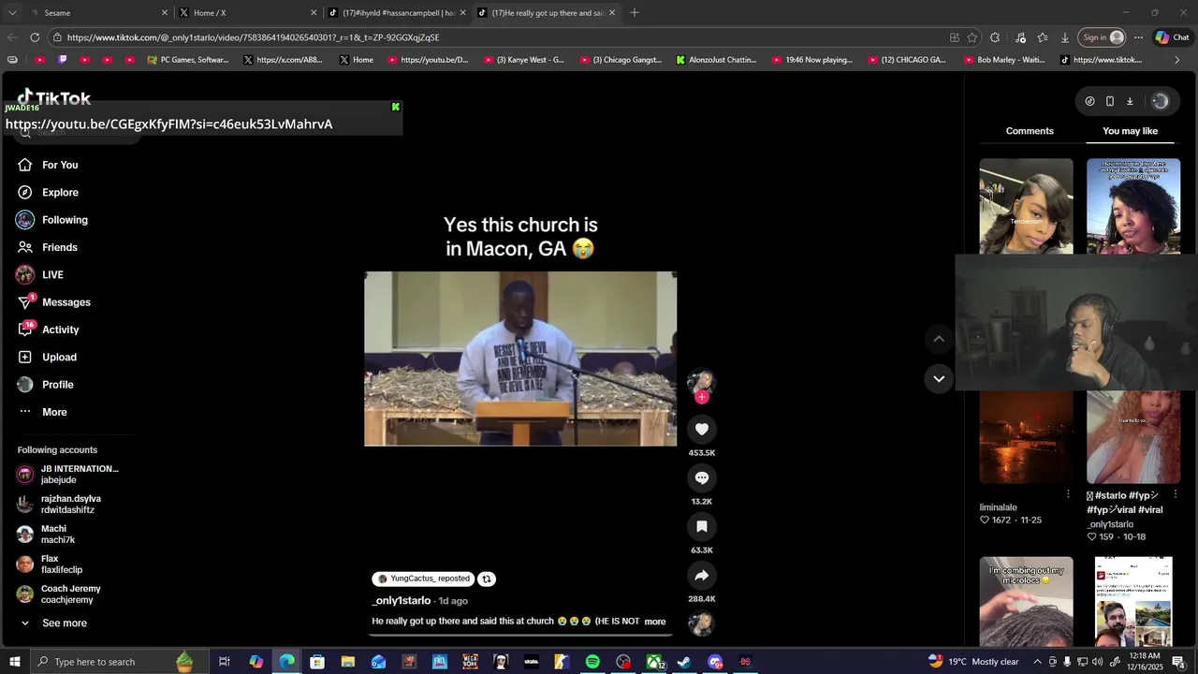
Task: Like the video with the heart icon
Action: point(701,429)
